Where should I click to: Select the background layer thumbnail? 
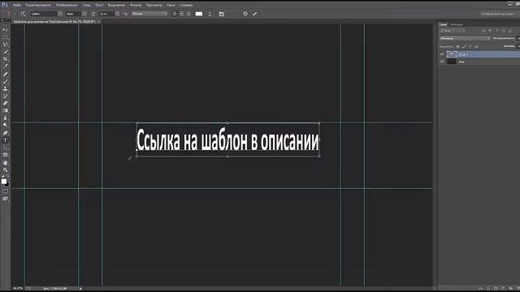click(452, 62)
